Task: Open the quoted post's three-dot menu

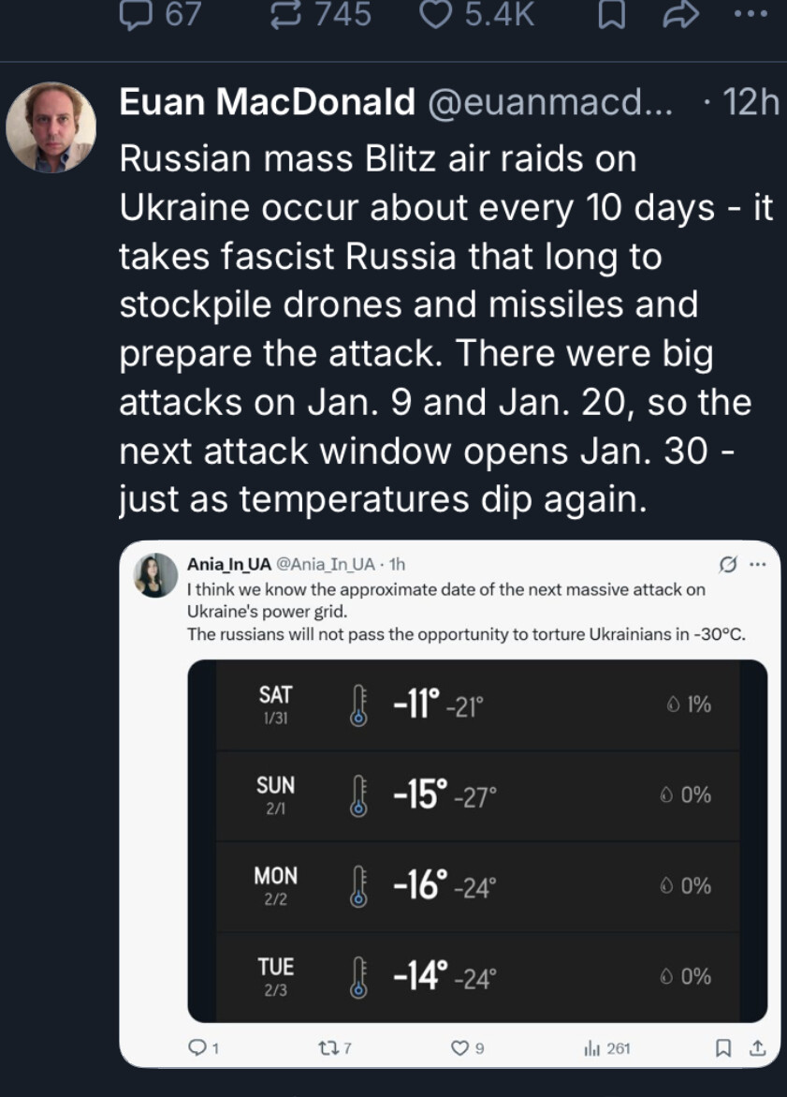Action: pos(758,564)
